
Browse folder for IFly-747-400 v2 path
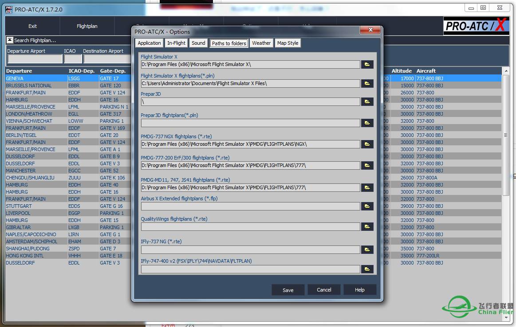tap(367, 269)
